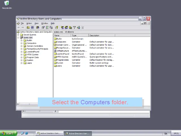Open the File menu
This screenshot has height=136, width=181.
[x=22, y=23]
